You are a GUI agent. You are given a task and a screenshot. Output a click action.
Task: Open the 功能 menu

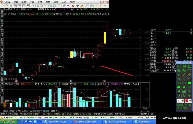[x=16, y=2]
